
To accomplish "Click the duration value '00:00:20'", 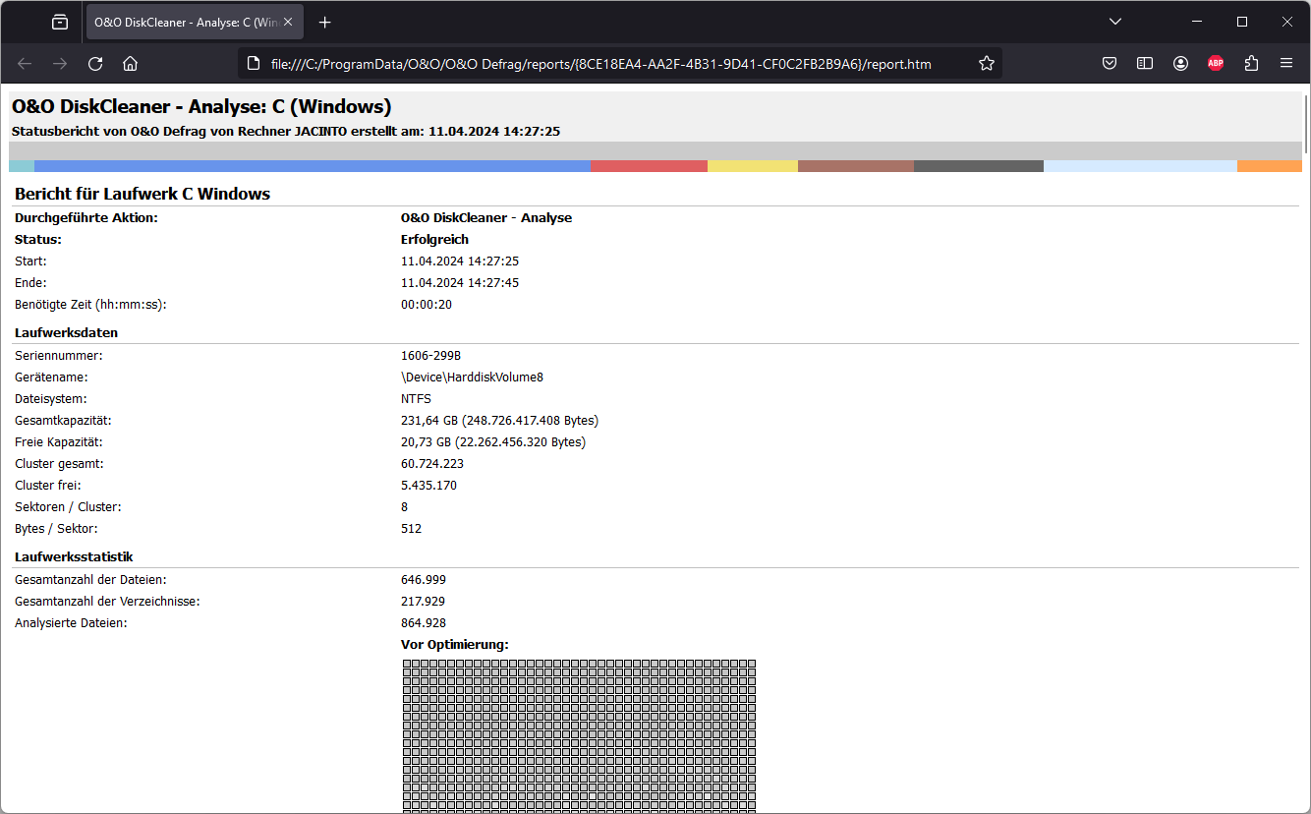I will (427, 304).
